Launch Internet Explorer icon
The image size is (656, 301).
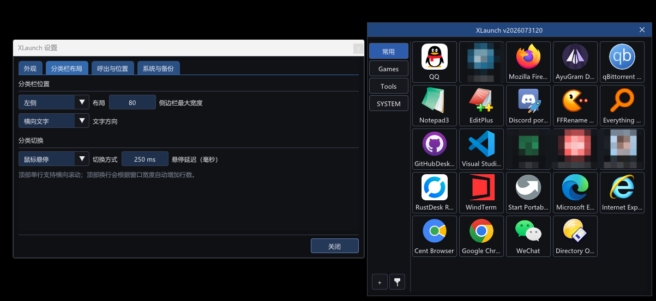click(x=622, y=193)
